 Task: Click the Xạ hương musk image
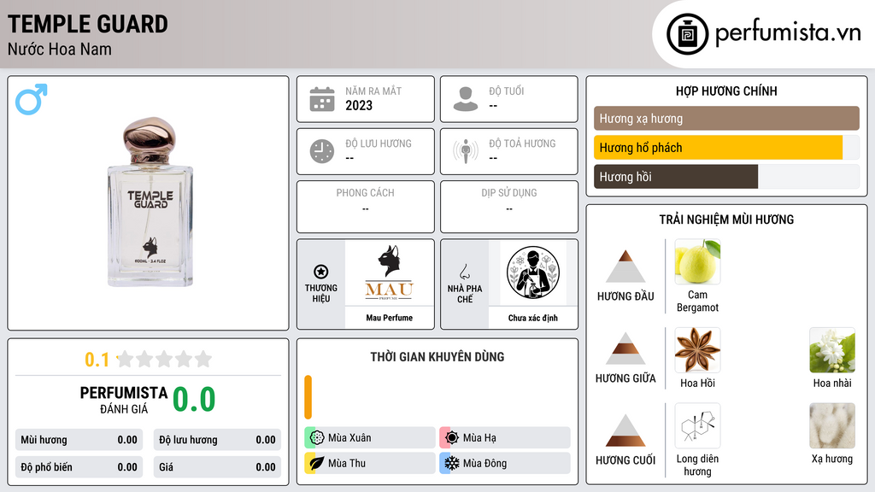click(832, 425)
